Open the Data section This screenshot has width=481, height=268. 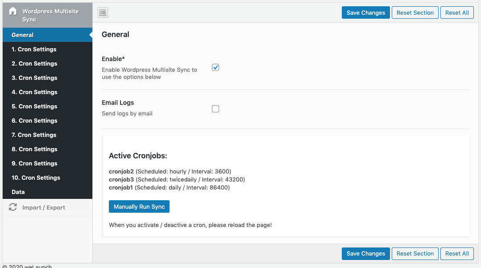pos(18,192)
